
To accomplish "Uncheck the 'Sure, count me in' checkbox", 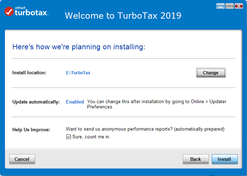I will click(68, 137).
